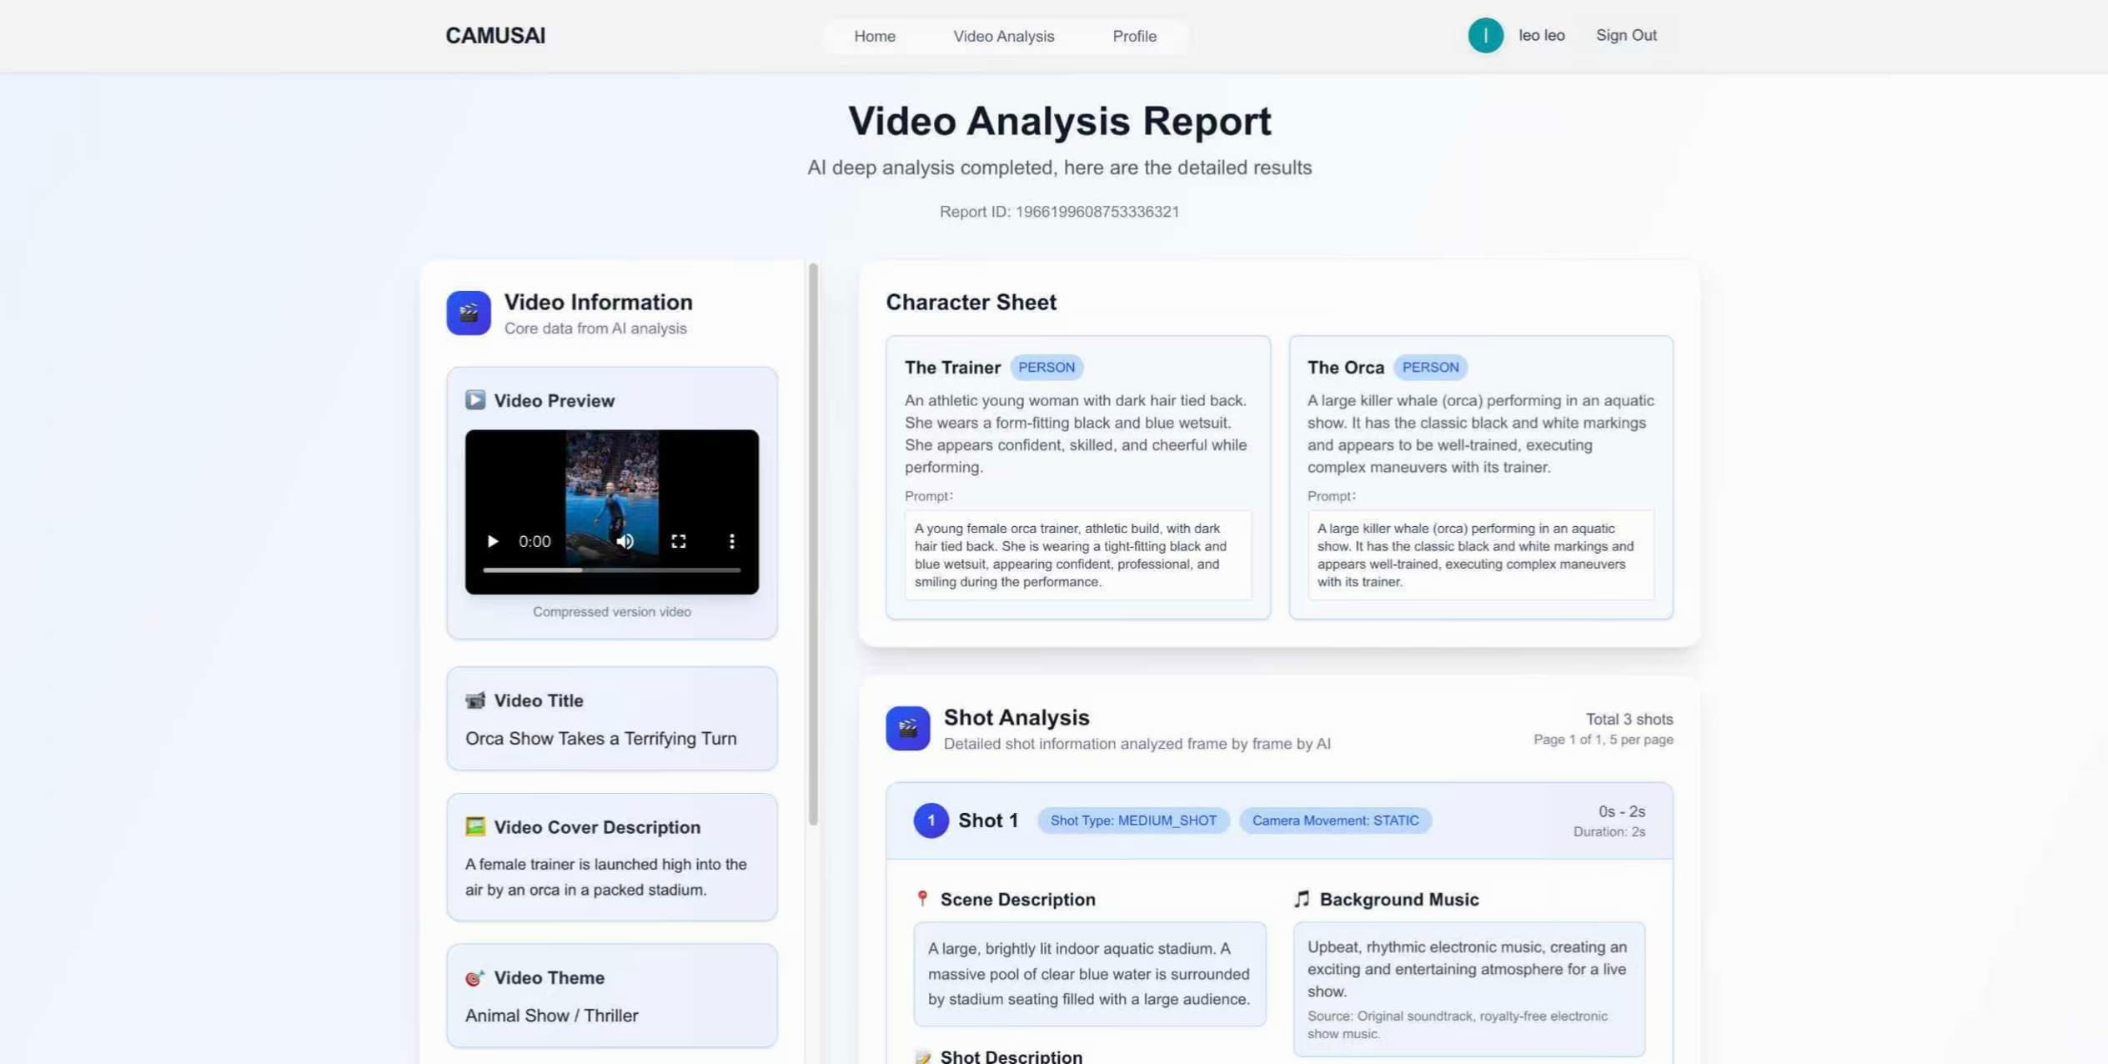Seek the video progress bar
This screenshot has height=1064, width=2108.
pos(611,570)
